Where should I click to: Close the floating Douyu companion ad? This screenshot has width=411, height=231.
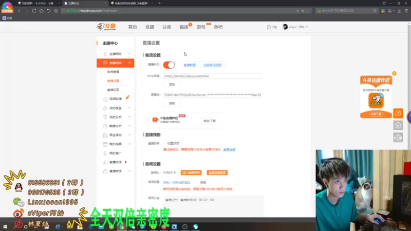394,73
